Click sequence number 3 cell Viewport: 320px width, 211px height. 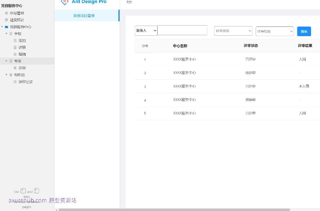pyautogui.click(x=145, y=87)
